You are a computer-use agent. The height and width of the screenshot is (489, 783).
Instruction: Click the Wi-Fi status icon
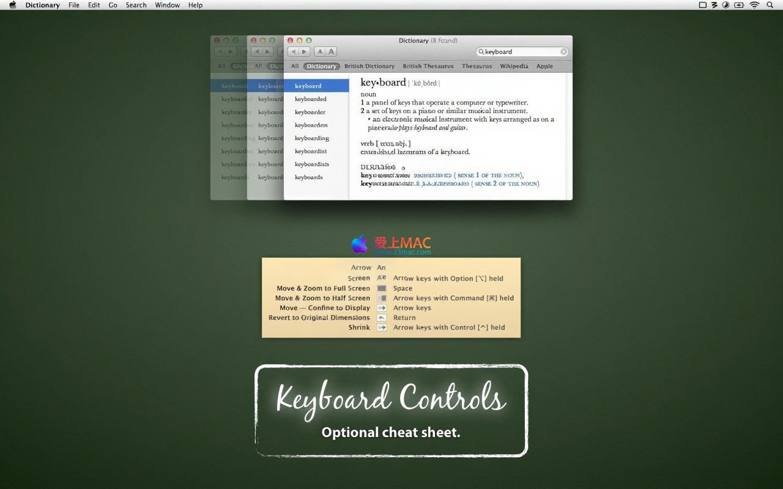[x=754, y=5]
